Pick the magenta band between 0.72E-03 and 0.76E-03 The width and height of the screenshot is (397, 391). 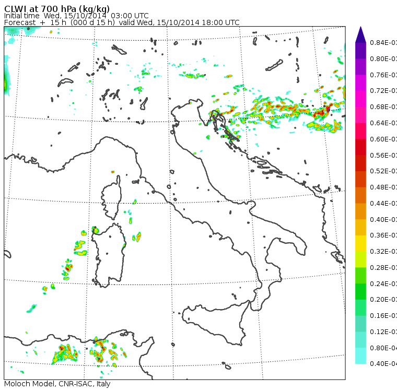360,83
